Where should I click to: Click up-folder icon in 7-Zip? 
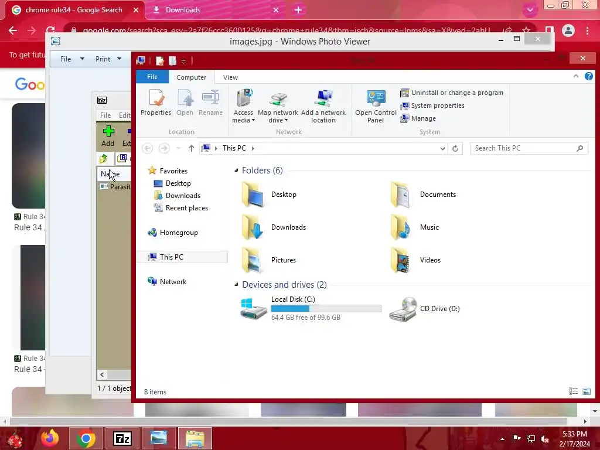[103, 158]
